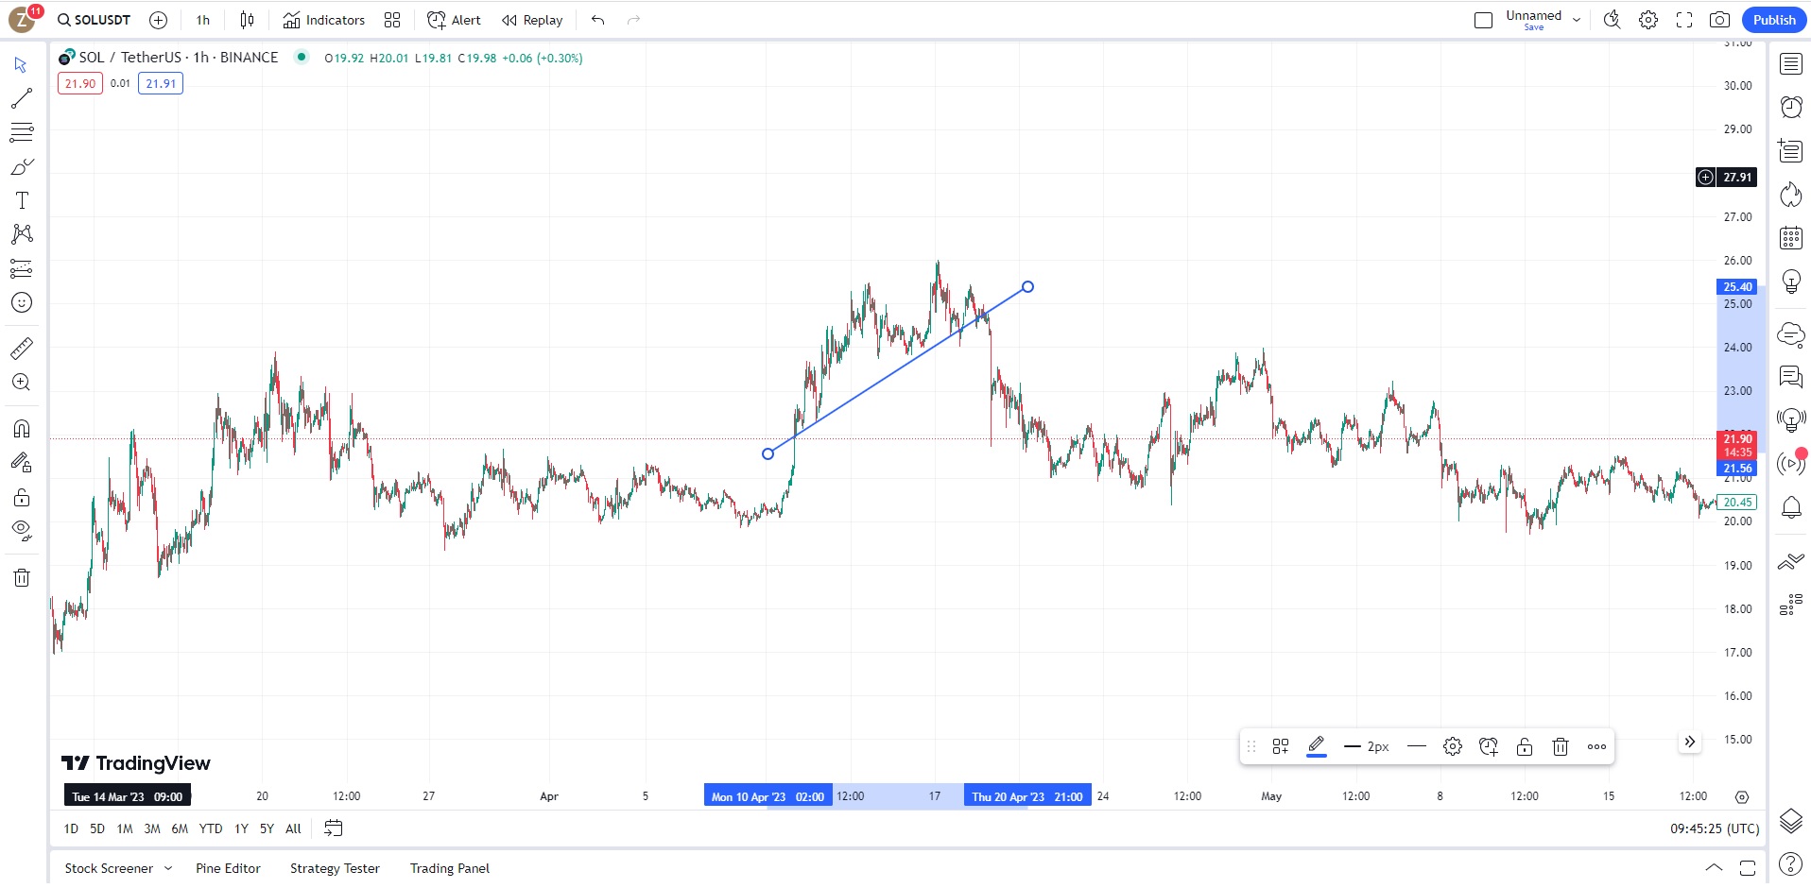This screenshot has height=888, width=1811.
Task: Open chart settings gear in top bar
Action: 1648,20
